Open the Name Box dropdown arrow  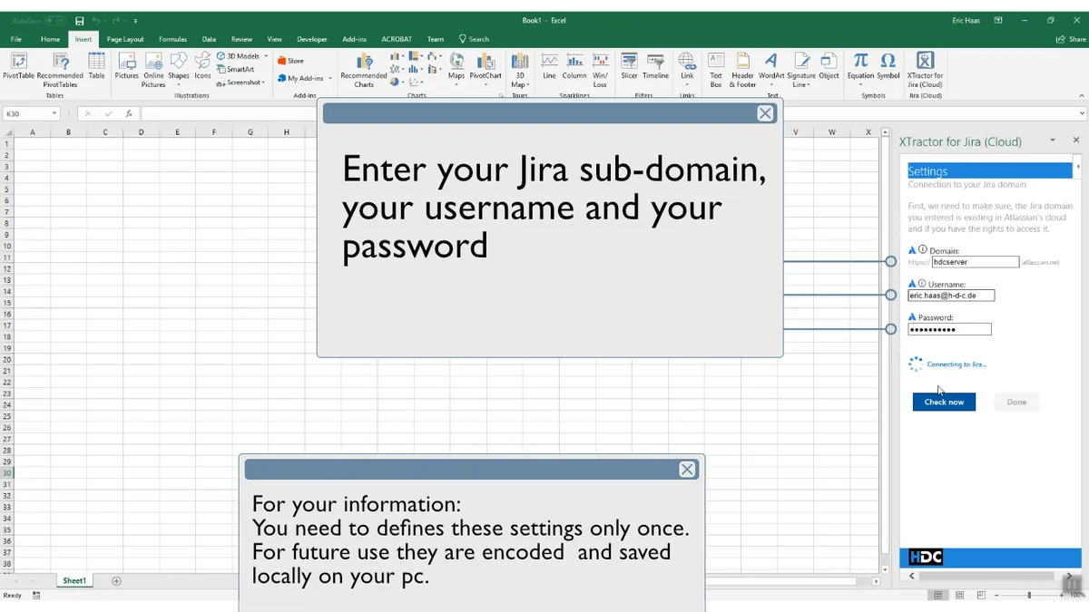(x=54, y=113)
